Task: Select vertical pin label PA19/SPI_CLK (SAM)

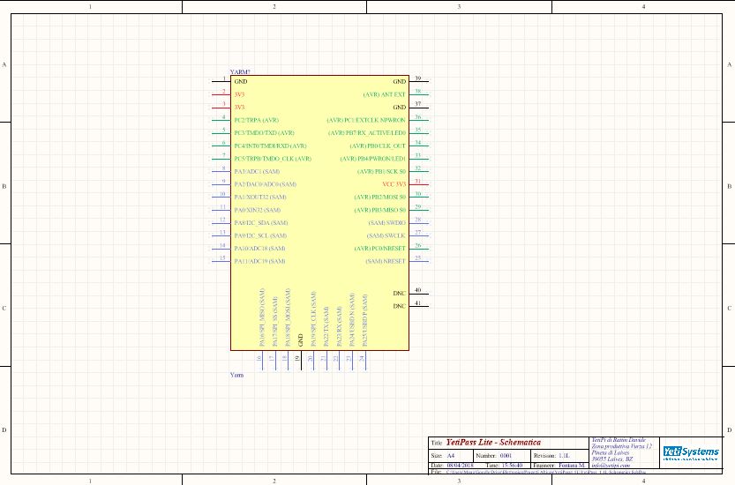Action: (x=313, y=319)
